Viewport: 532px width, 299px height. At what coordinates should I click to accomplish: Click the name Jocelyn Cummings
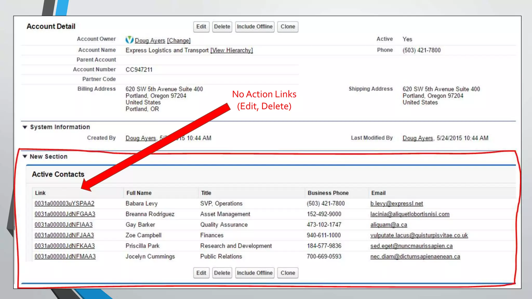click(x=150, y=256)
